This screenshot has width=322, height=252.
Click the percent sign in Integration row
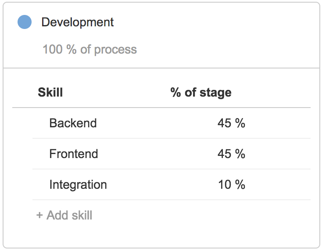click(x=240, y=184)
